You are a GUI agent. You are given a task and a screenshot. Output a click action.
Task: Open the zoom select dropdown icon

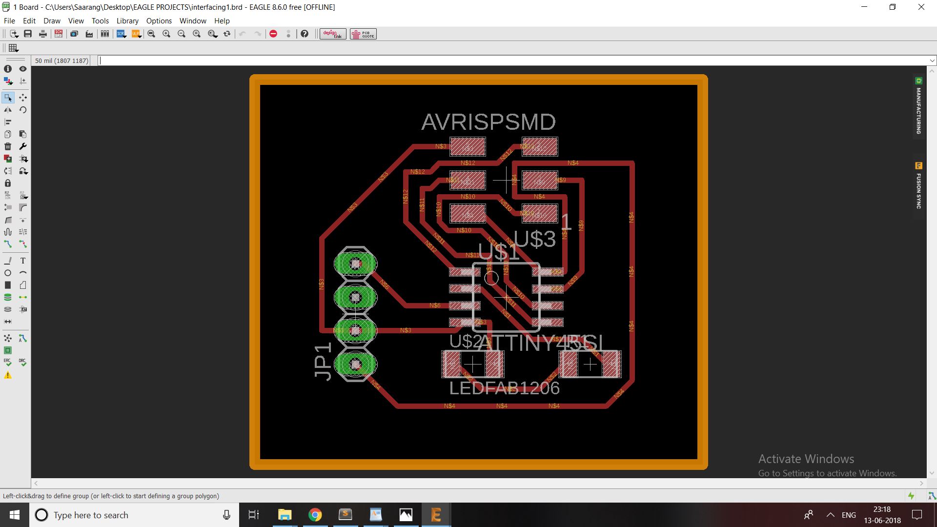[x=212, y=34]
